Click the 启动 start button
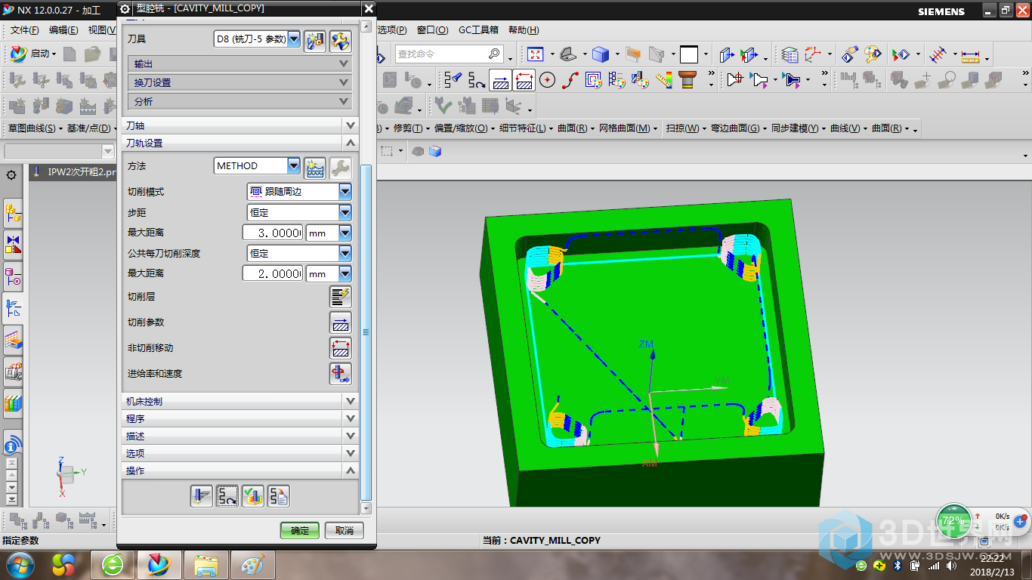This screenshot has height=580, width=1032. point(32,54)
